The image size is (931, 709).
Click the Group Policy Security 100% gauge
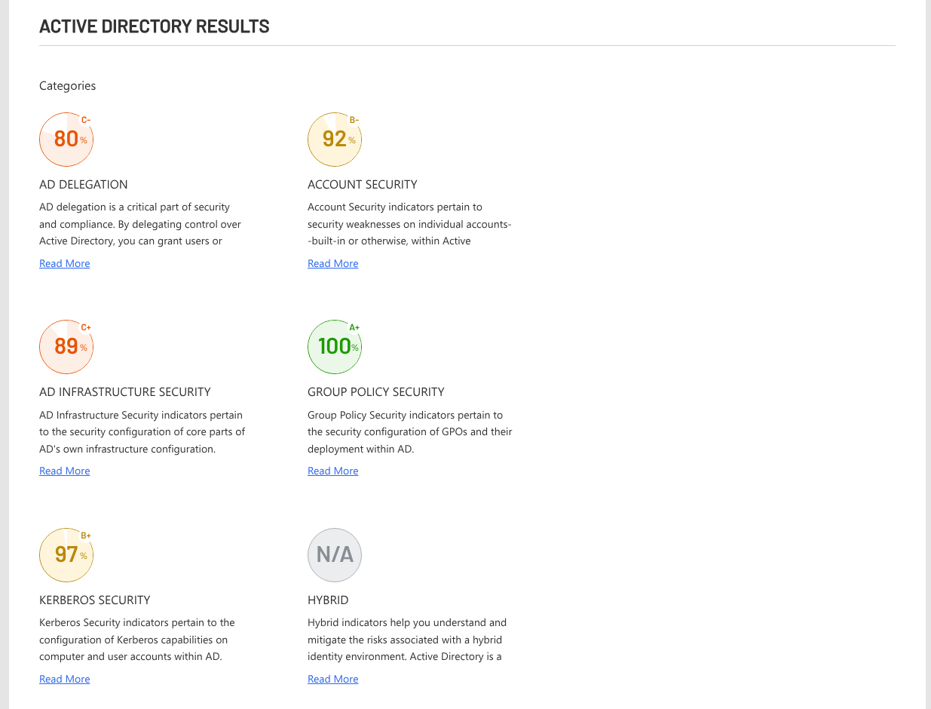[x=335, y=347]
